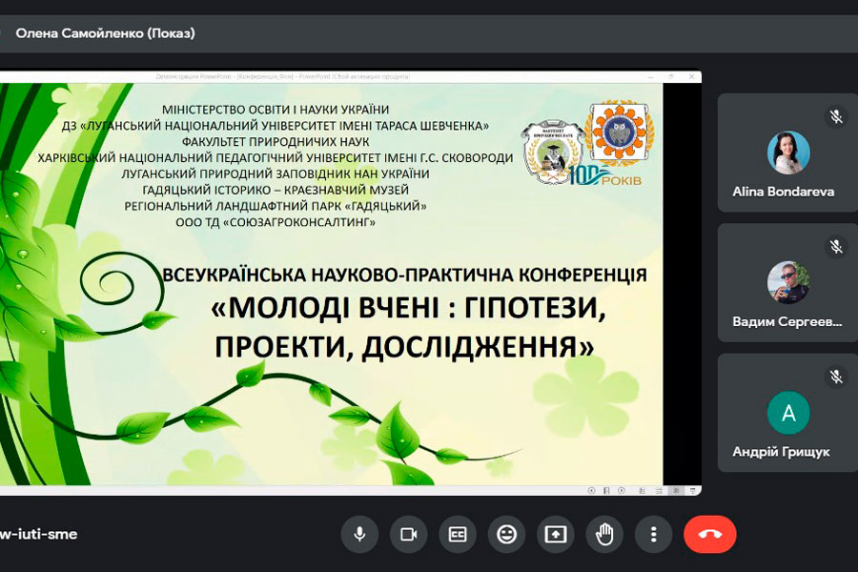This screenshot has height=572, width=858.
Task: Leave the call with the red hang-up button
Action: [709, 534]
